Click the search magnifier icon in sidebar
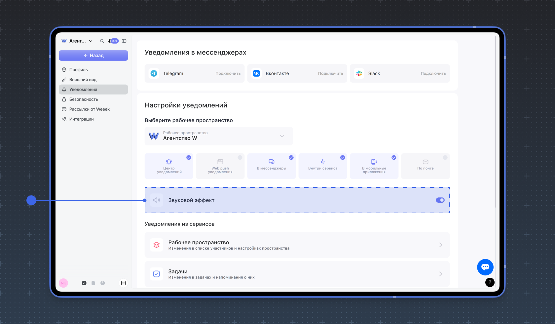The width and height of the screenshot is (555, 324). tap(102, 41)
